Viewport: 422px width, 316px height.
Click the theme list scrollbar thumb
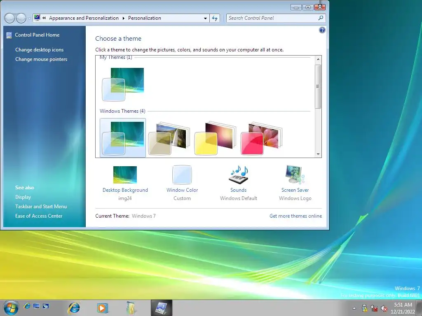click(x=318, y=86)
